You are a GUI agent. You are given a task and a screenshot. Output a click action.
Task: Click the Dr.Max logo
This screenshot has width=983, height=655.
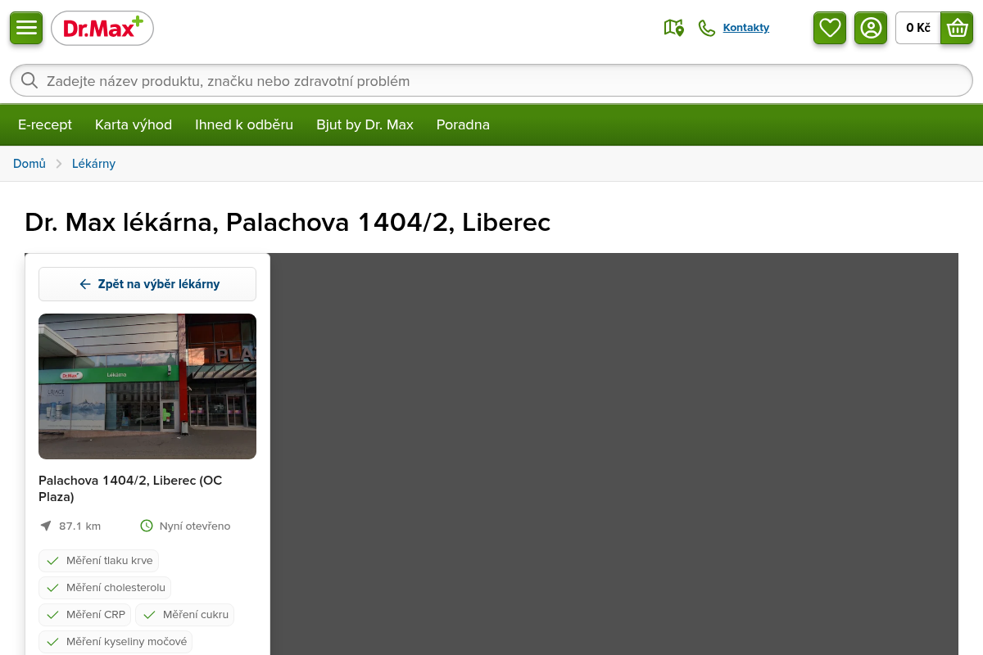coord(102,29)
